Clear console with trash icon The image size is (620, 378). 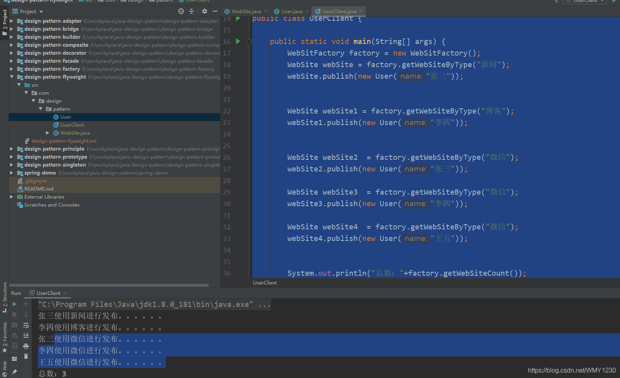[x=26, y=356]
